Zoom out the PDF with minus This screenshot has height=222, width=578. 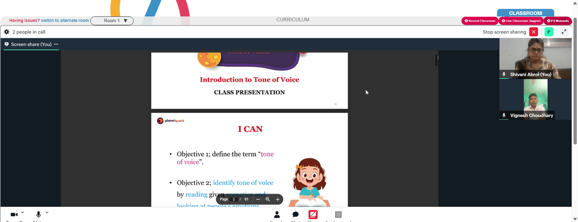258,199
